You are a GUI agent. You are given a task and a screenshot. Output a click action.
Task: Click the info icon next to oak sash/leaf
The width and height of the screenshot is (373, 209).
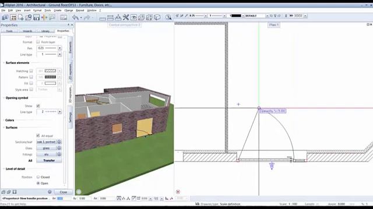[x=59, y=142]
